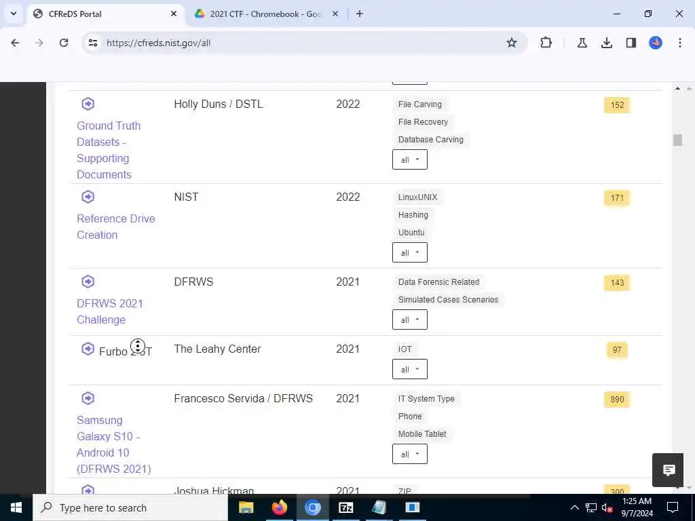Show hidden system tray icons
Viewport: 695px width, 521px height.
574,507
